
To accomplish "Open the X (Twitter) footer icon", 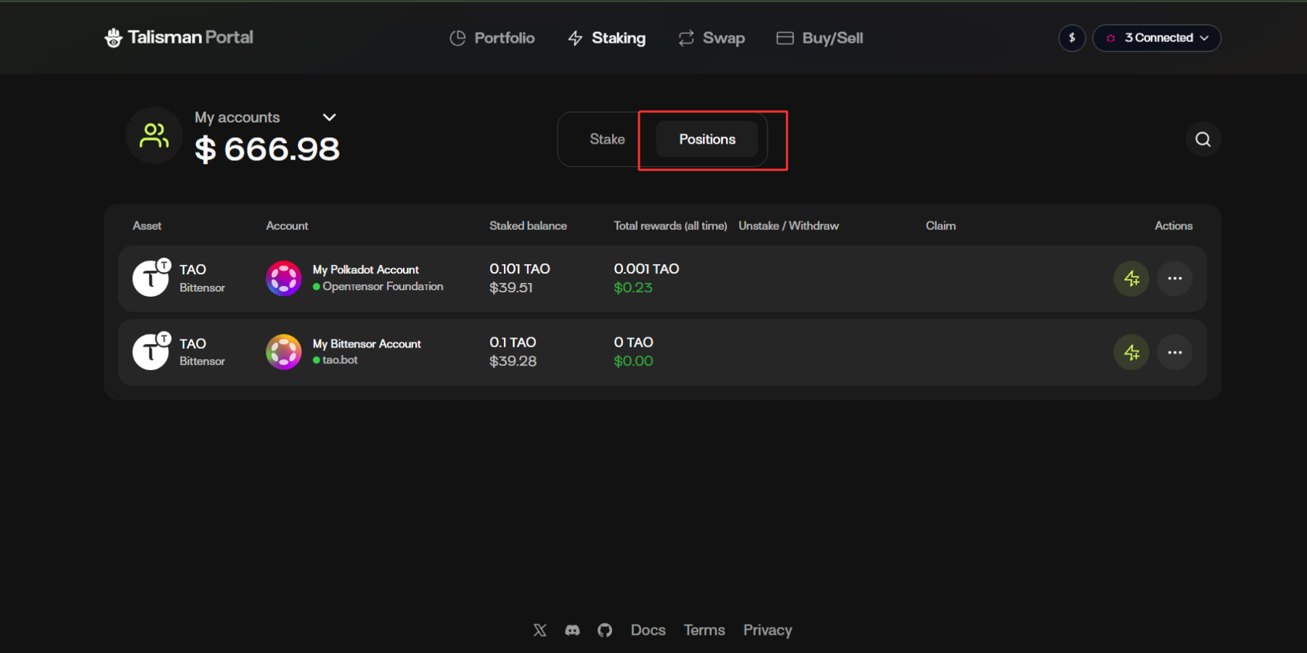I will click(x=540, y=630).
